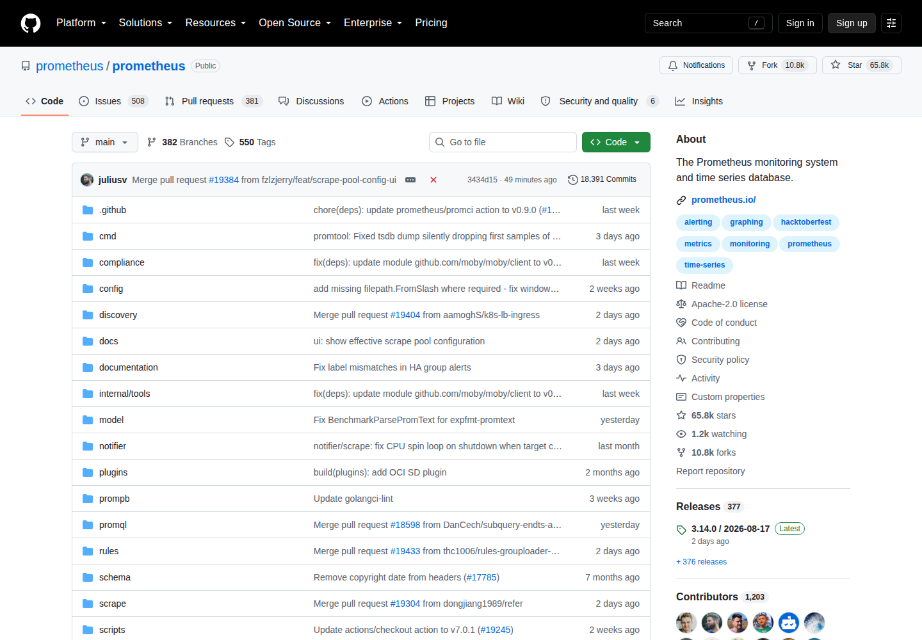Open the Enterprise dropdown
This screenshot has width=922, height=640.
click(x=373, y=23)
